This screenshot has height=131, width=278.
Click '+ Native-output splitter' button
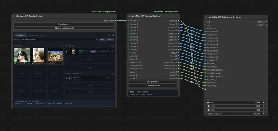64,28
